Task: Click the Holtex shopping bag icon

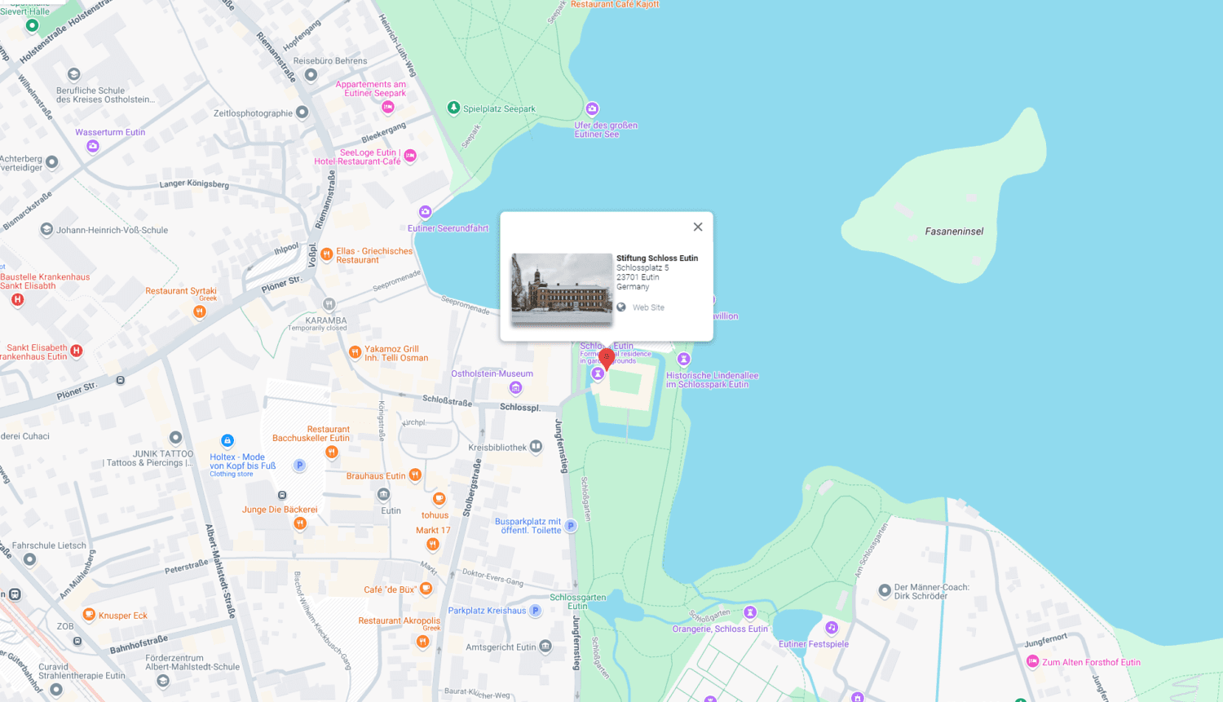Action: tap(227, 440)
